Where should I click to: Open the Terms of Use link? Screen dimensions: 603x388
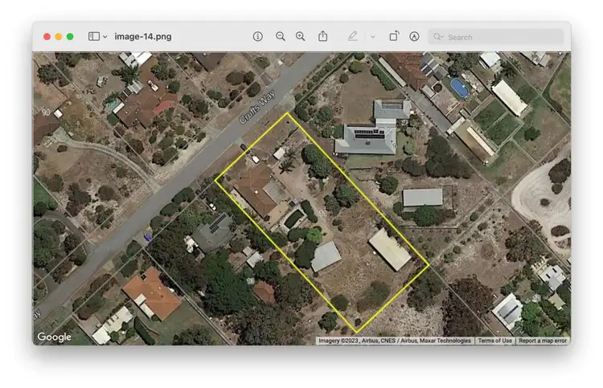494,341
